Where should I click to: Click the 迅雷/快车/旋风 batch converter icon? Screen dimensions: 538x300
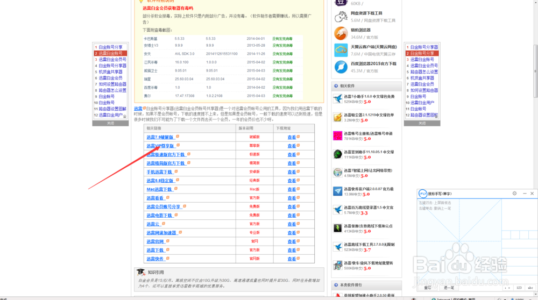pyautogui.click(x=338, y=266)
